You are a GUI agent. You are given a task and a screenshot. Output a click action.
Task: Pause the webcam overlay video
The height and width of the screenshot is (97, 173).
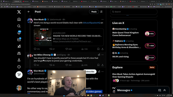click(51, 74)
